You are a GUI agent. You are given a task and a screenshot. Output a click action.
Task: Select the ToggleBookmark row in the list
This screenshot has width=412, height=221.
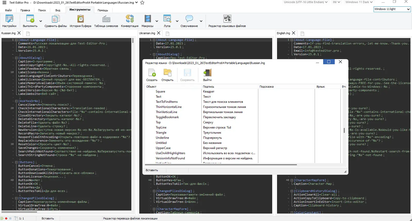tap(167, 117)
